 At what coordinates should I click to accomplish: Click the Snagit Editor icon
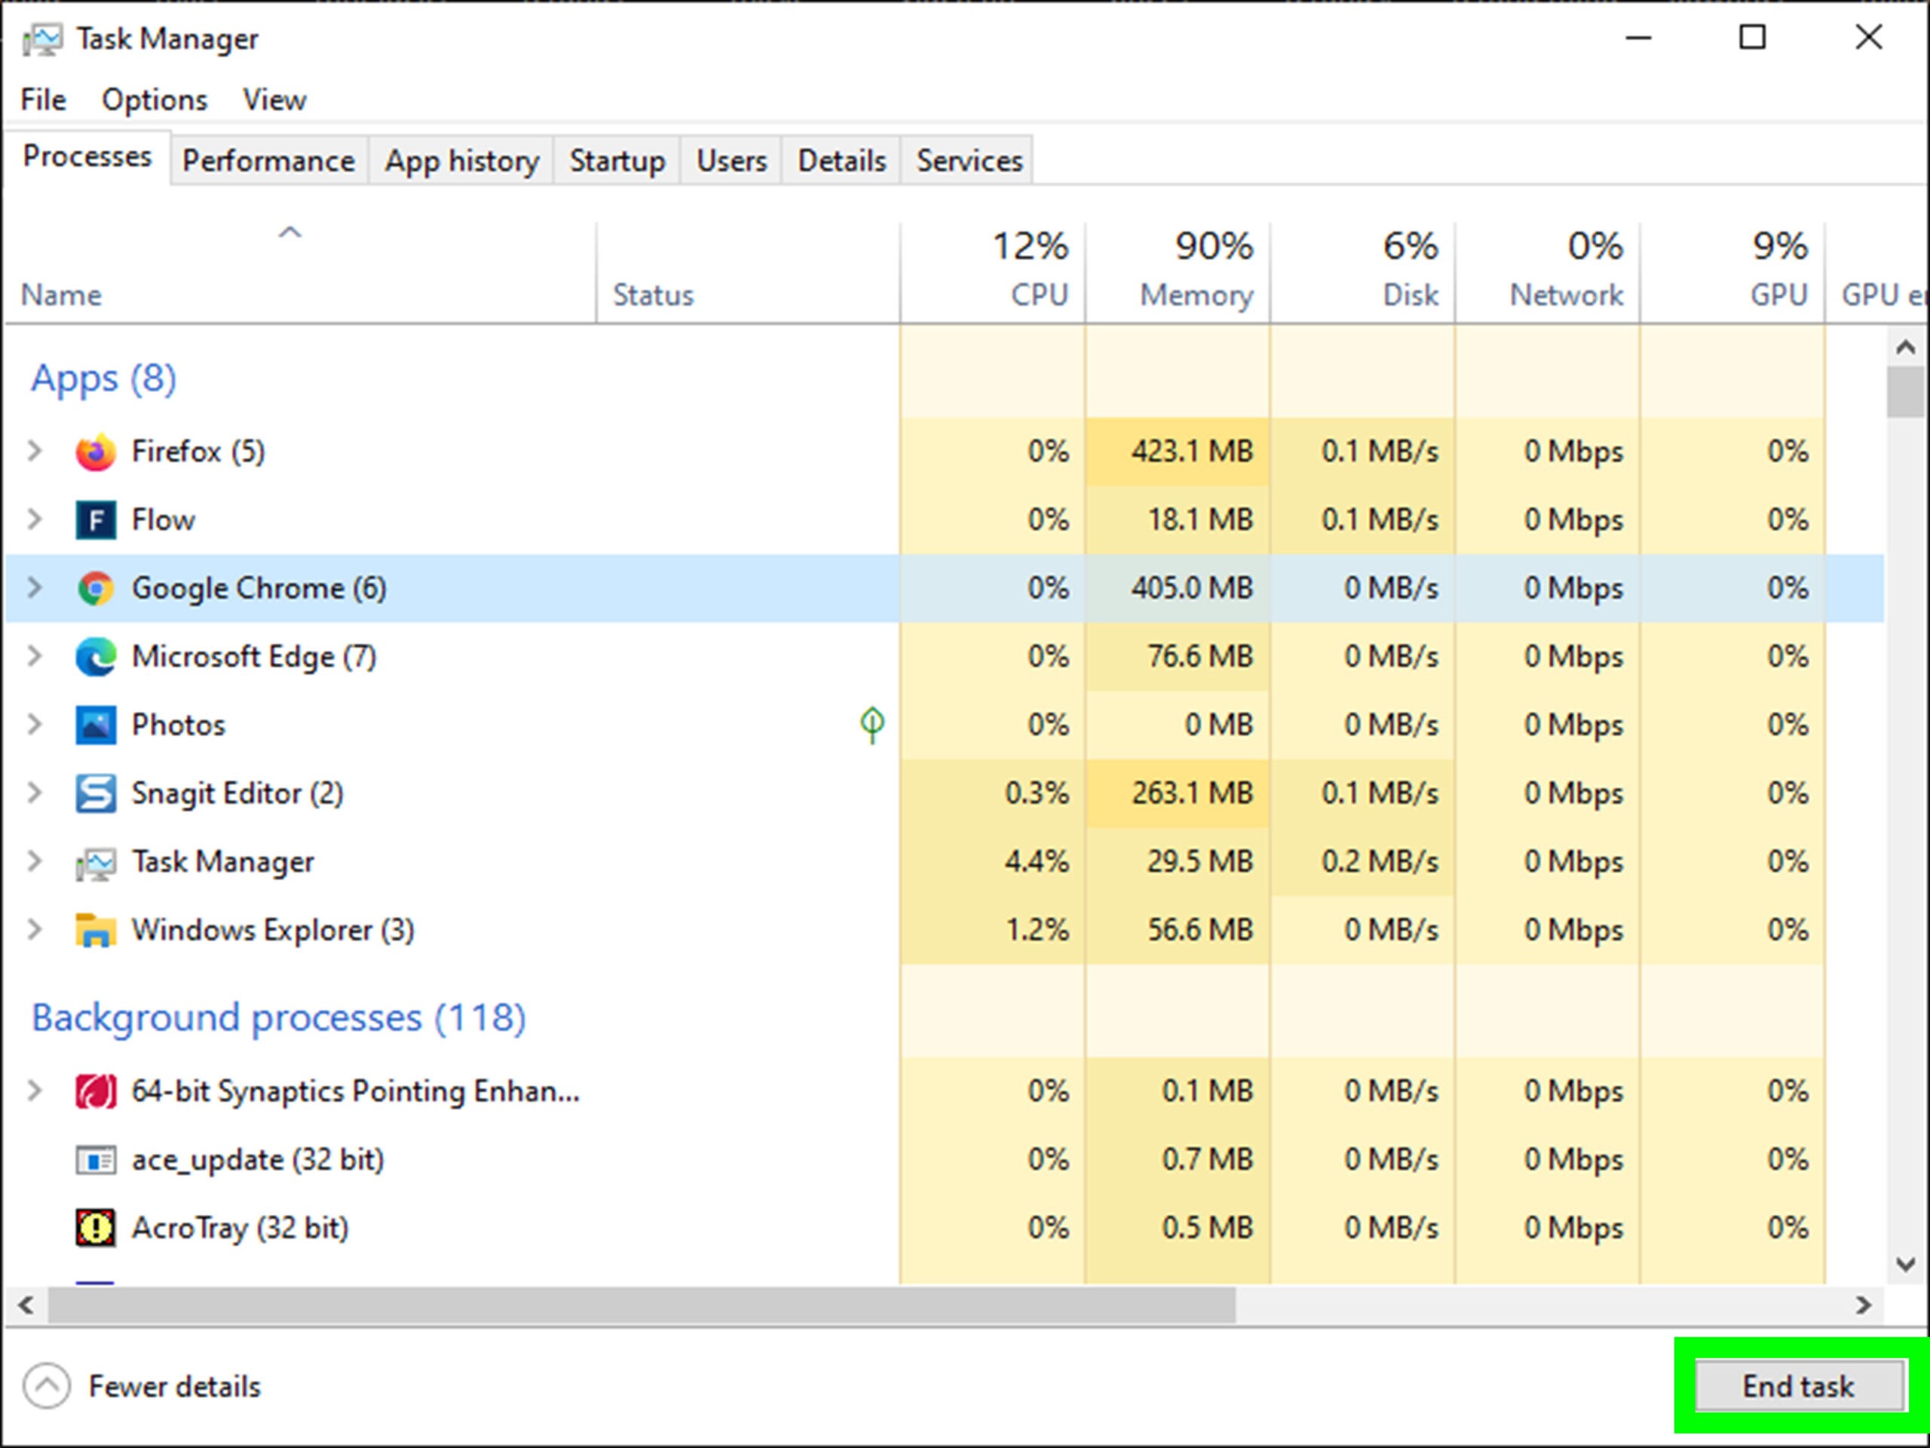[x=95, y=793]
